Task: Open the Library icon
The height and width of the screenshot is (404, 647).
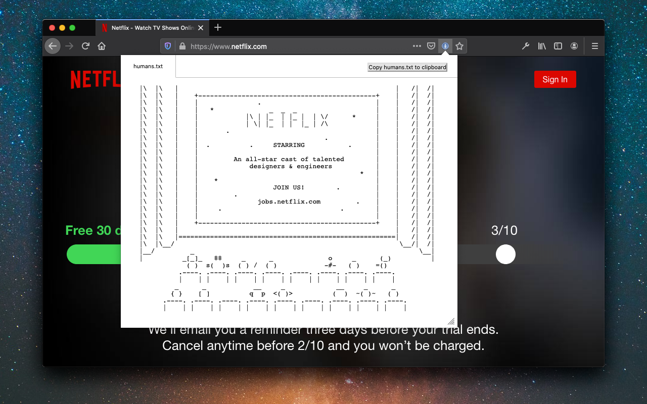Action: [x=542, y=46]
